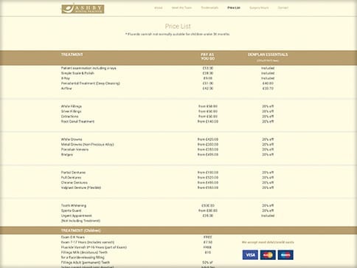
Task: Open the Surgery Hours page
Action: [259, 8]
